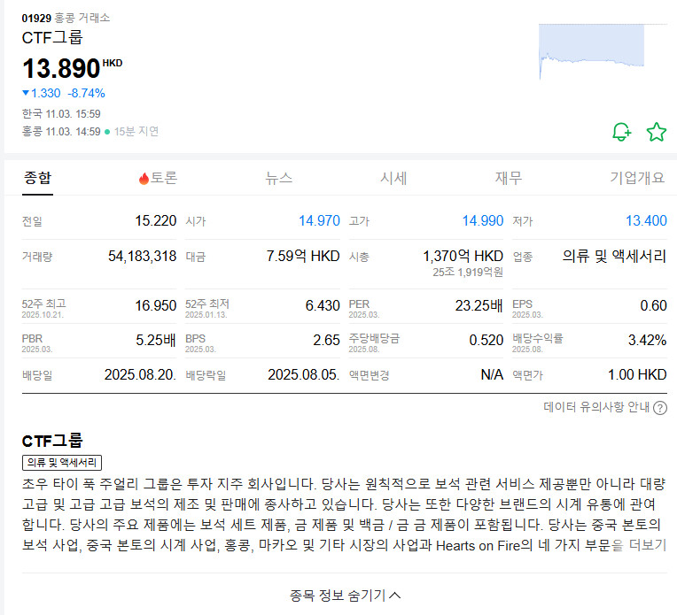Click the low price 13.400
Screen dimensions: 677x615
646,221
